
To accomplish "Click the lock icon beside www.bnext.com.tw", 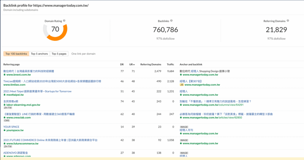I will click(4, 75).
